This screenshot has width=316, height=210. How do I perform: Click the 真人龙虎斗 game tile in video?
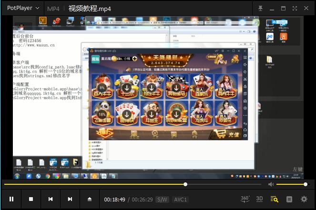[201, 113]
